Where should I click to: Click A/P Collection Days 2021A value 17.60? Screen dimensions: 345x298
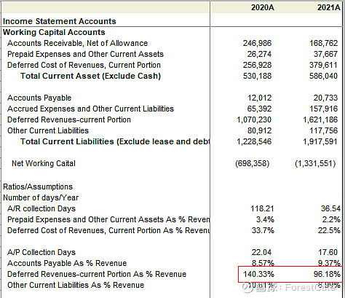[x=328, y=252]
